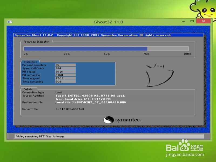Click the 'MB copied' label
Image resolution: width=216 pixels, height=162 pixels.
(x=29, y=72)
